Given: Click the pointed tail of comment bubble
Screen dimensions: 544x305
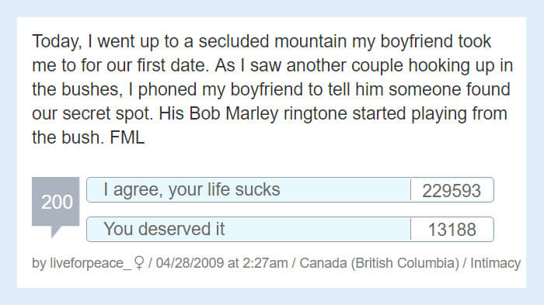Looking at the screenshot, I should click(55, 231).
